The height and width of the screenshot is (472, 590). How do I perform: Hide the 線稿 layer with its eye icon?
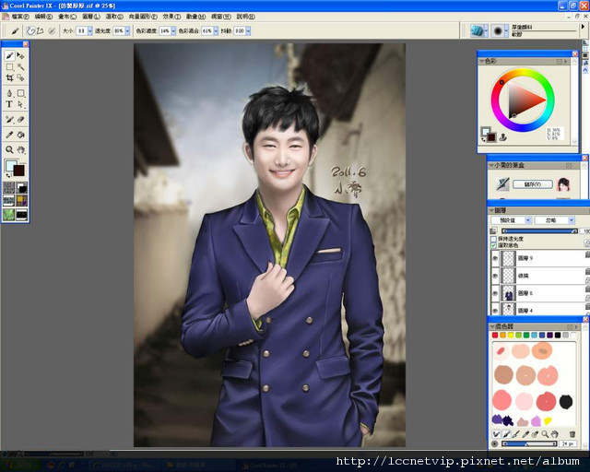(495, 276)
